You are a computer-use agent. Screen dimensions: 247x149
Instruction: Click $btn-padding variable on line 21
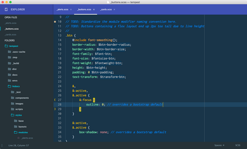(x=102, y=72)
